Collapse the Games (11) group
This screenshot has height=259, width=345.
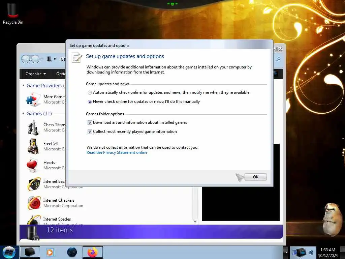[x=23, y=113]
